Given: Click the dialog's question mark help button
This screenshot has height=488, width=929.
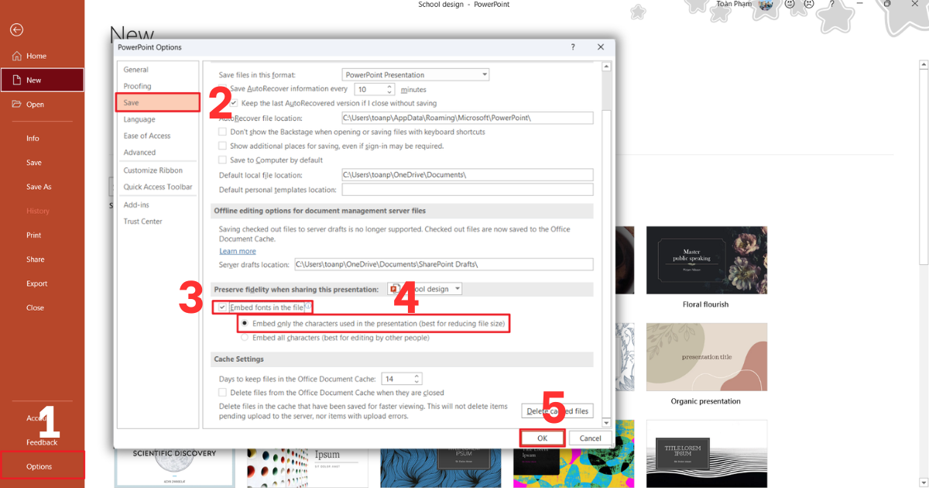Looking at the screenshot, I should tap(573, 47).
